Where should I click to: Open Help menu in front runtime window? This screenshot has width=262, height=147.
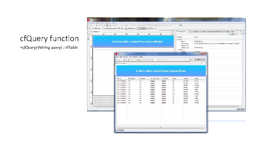point(141,57)
